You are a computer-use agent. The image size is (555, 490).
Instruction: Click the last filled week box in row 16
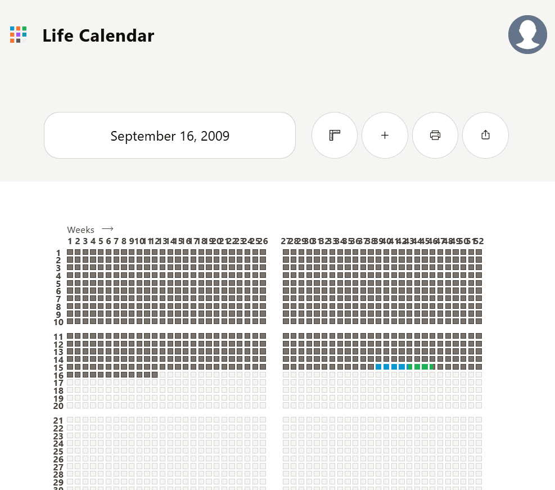pyautogui.click(x=155, y=375)
